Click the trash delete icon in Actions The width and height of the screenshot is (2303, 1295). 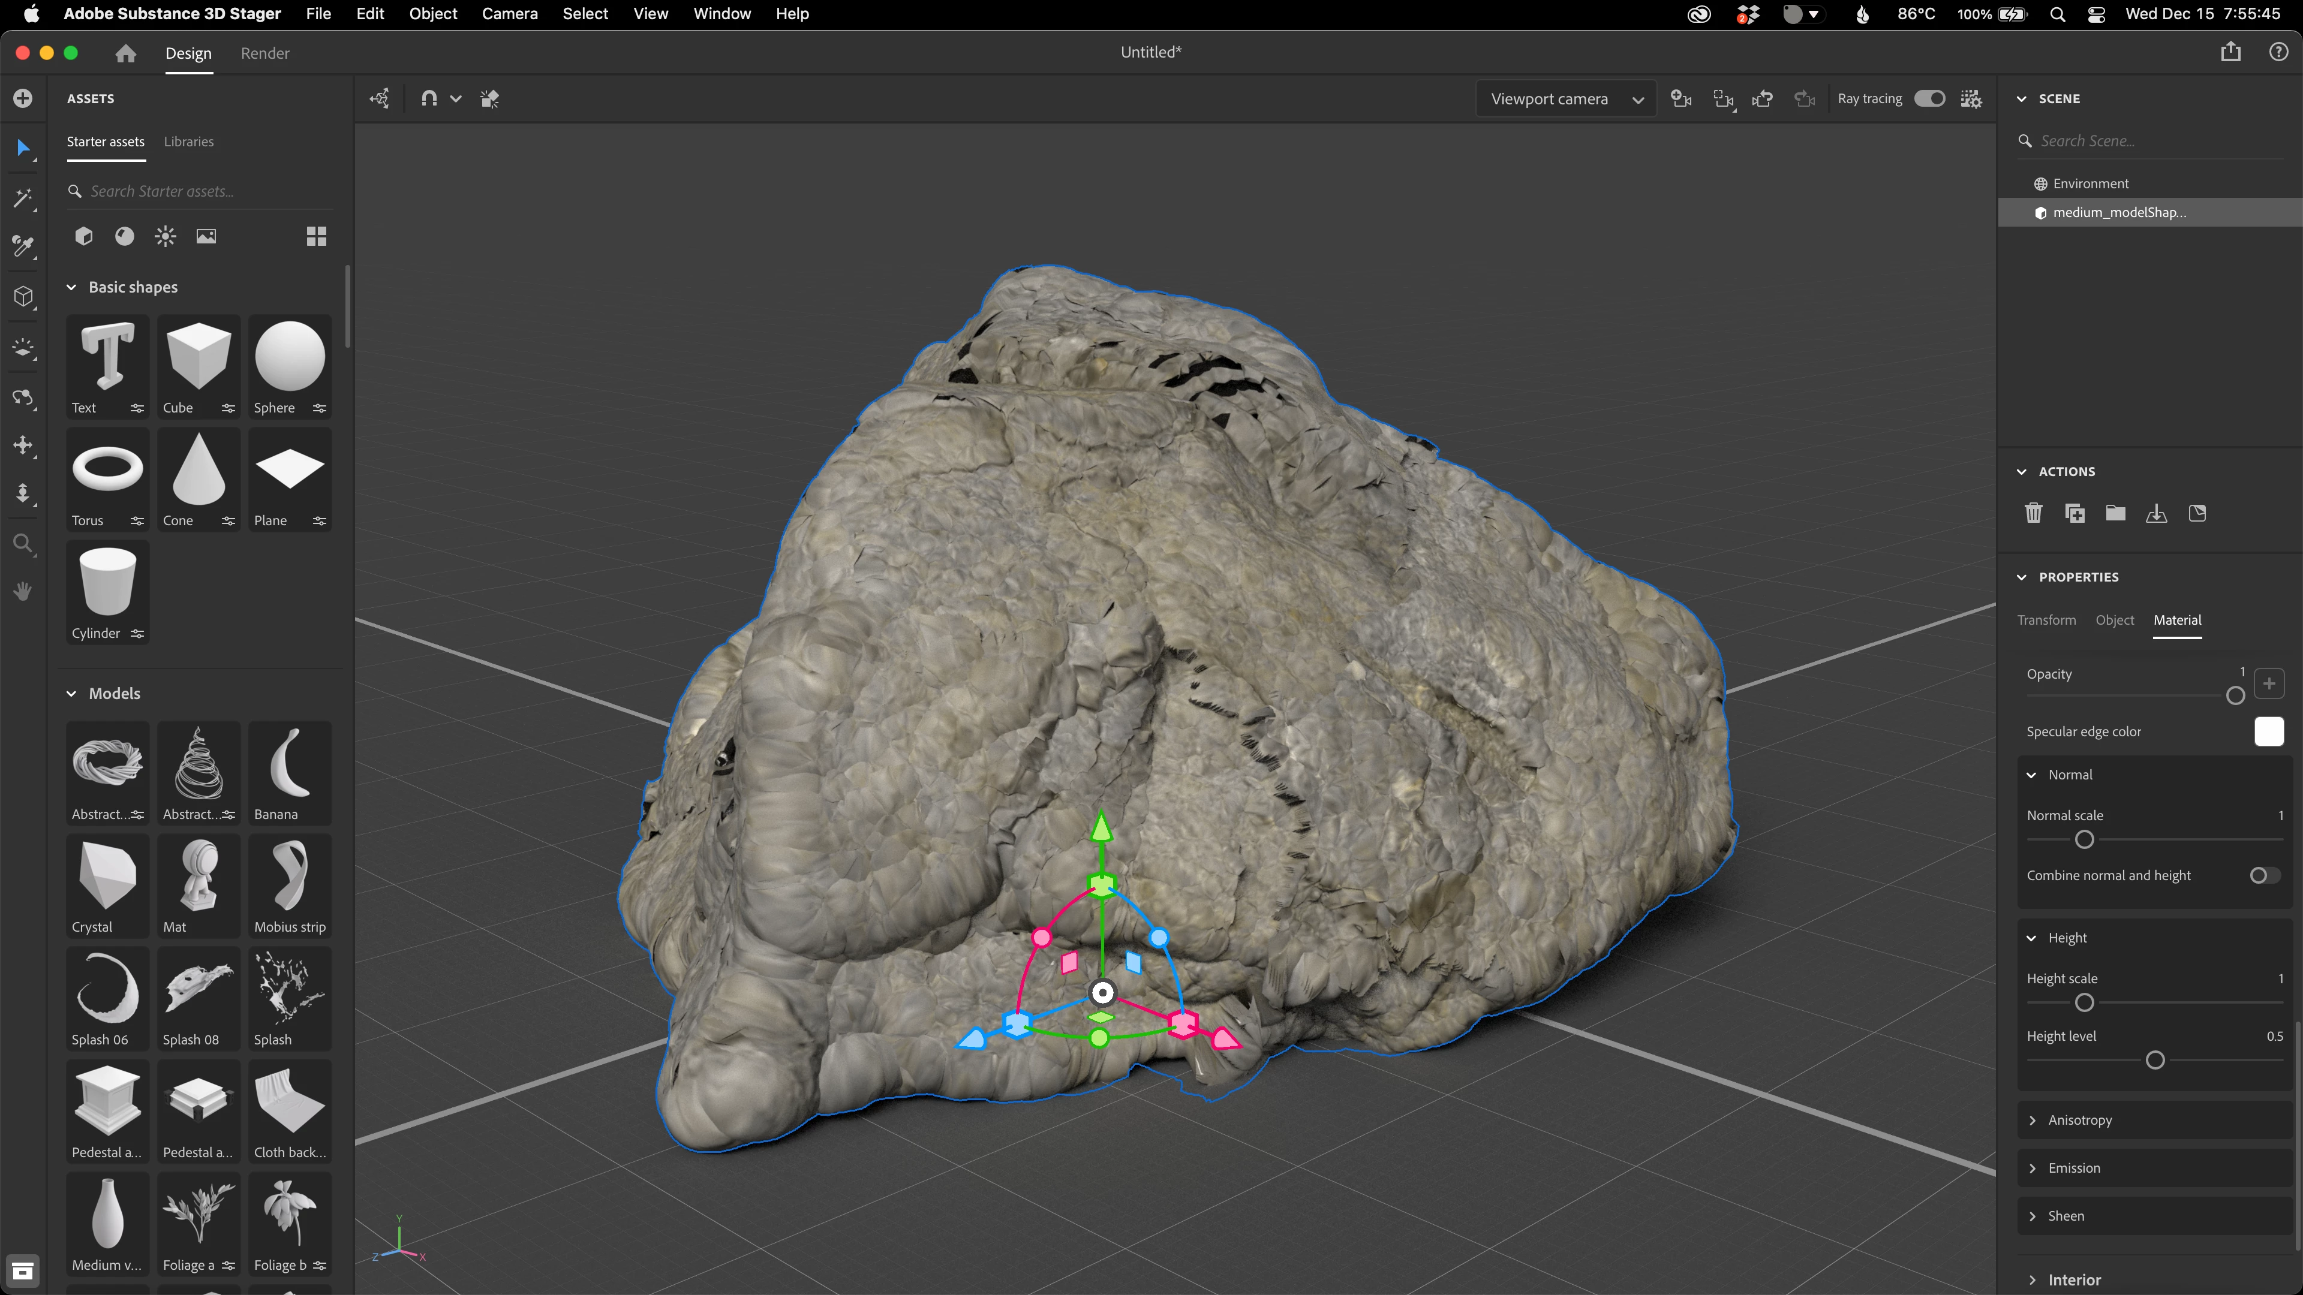pos(2033,513)
